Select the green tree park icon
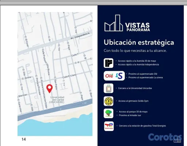The width and height of the screenshot is (187, 146). click(x=108, y=114)
